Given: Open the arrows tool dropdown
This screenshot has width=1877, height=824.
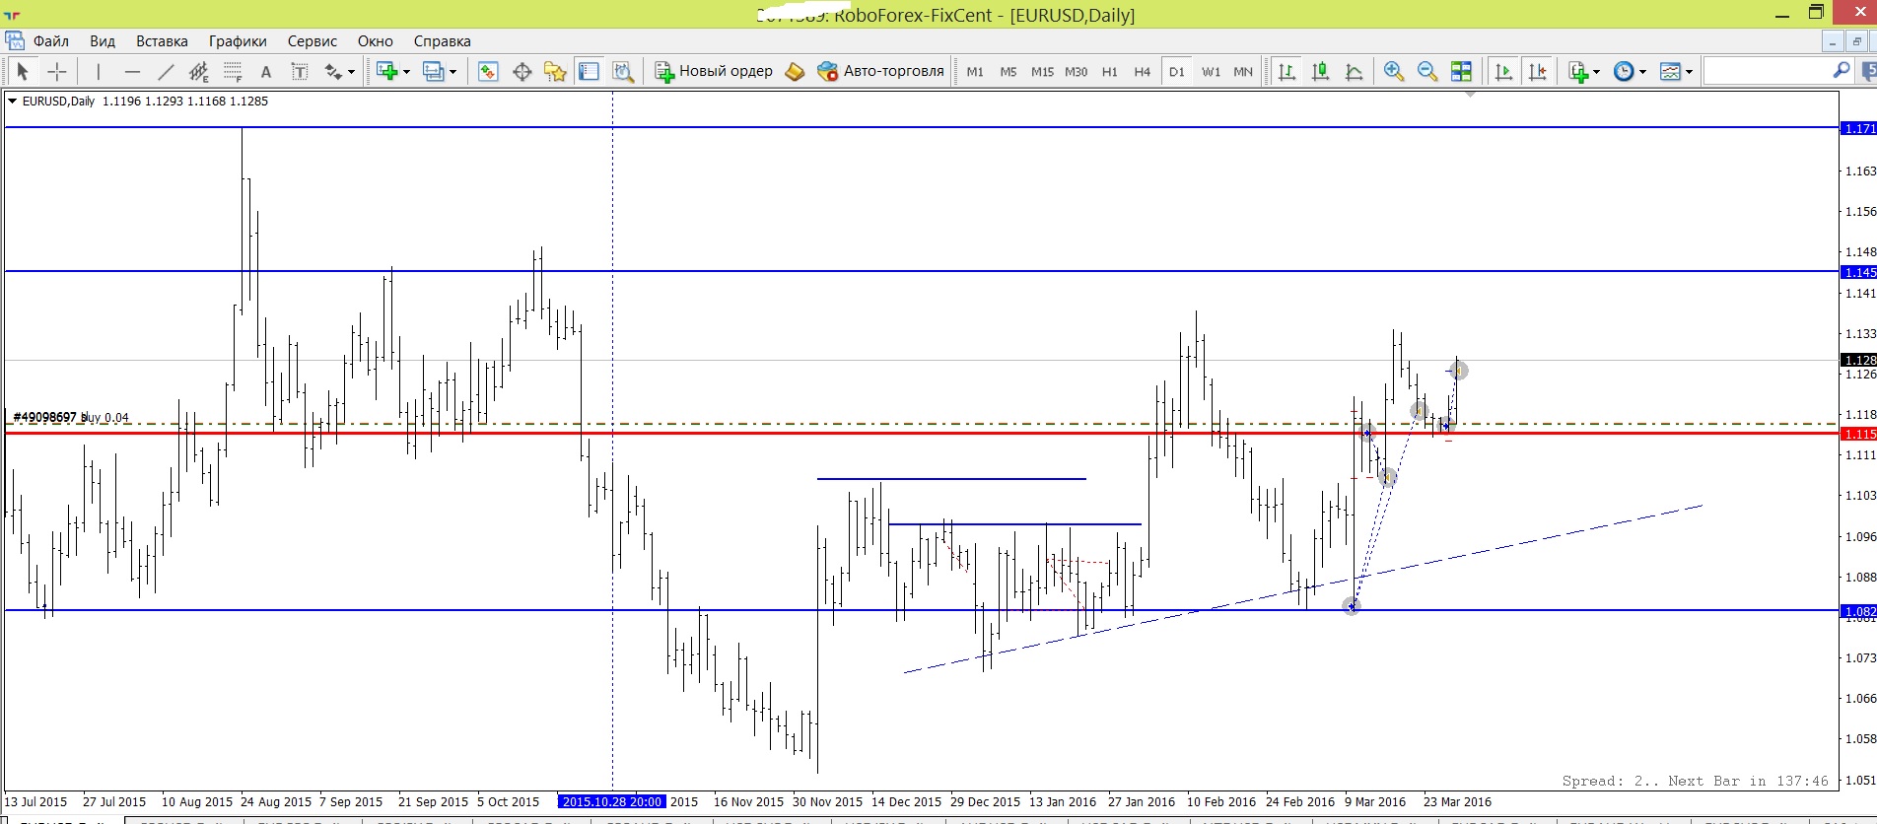Looking at the screenshot, I should tap(351, 72).
